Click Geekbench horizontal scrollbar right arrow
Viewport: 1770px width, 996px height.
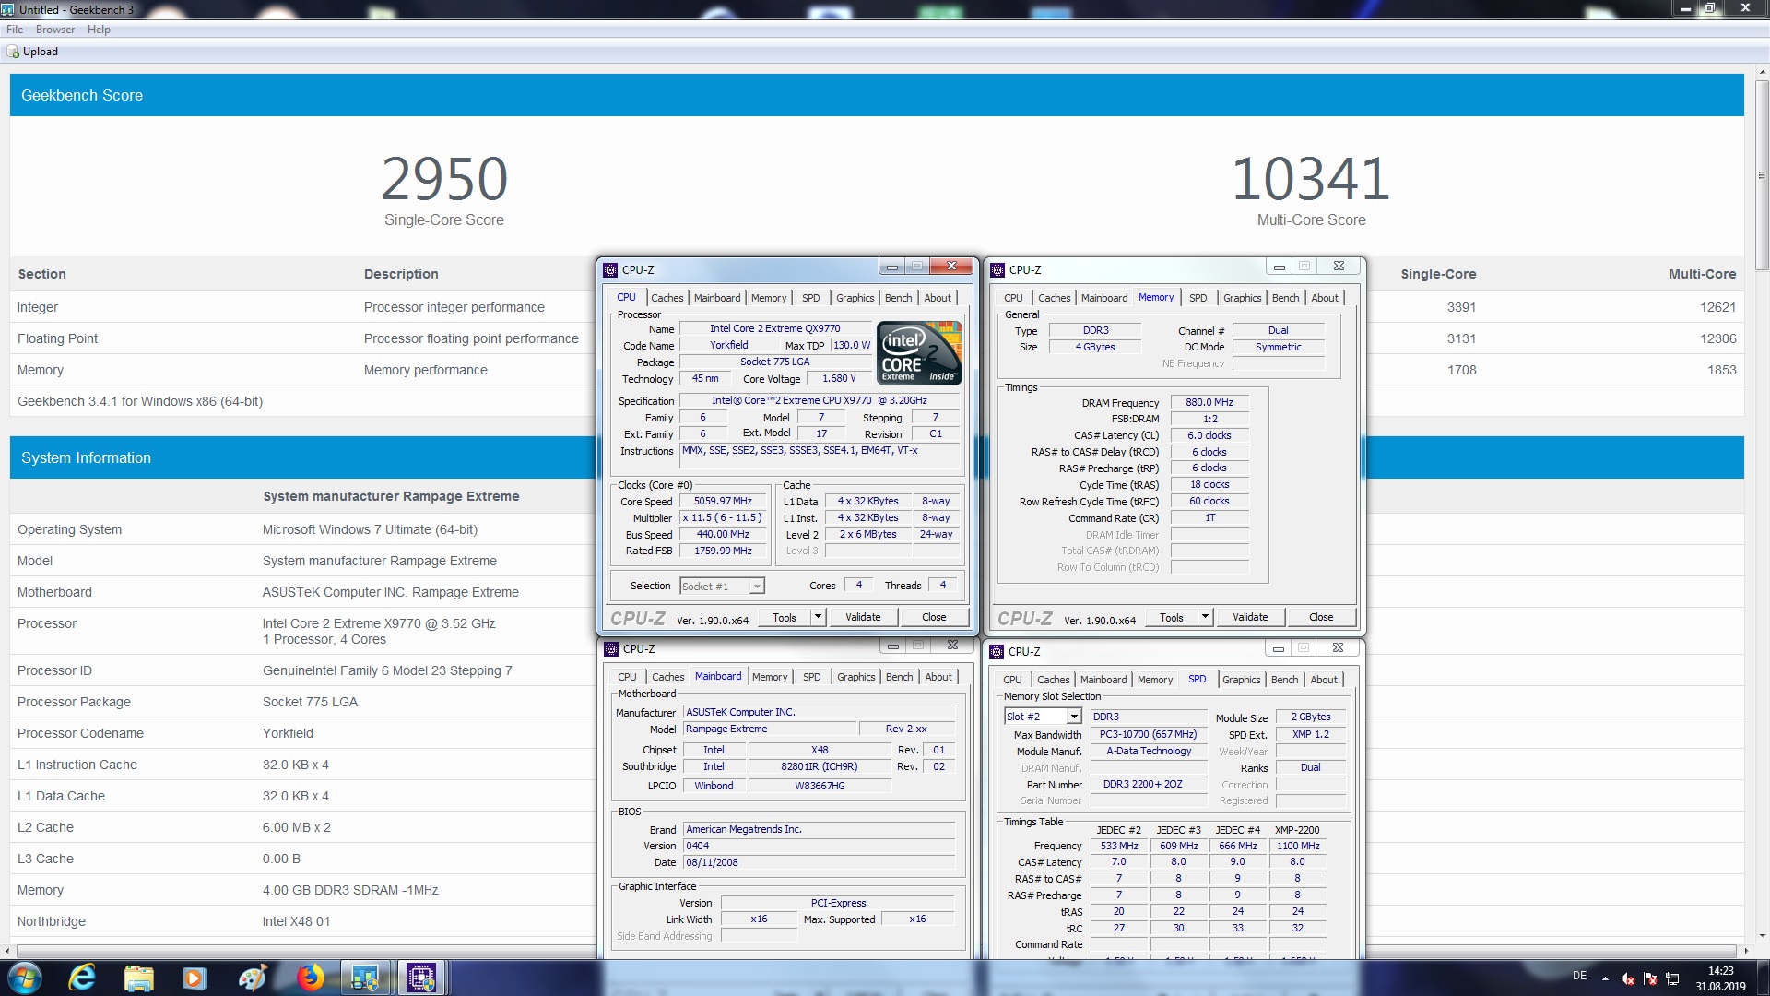tap(1745, 950)
